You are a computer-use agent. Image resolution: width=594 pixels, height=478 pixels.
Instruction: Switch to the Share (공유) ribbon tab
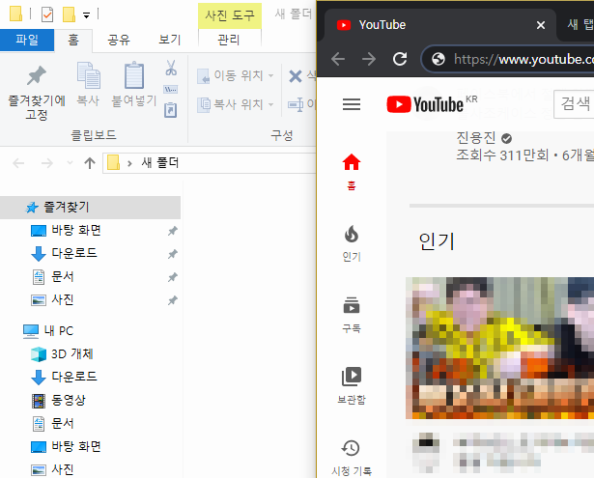[119, 40]
